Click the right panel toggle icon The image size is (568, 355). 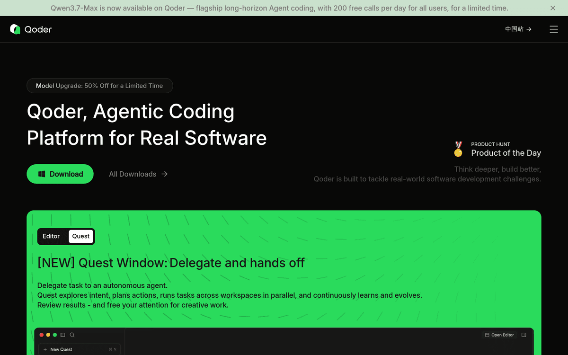524,335
